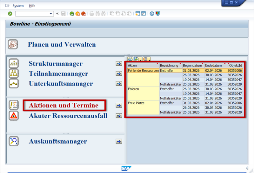The image size is (254, 173).
Task: Select the Freie Plätze cell
Action: point(143,103)
